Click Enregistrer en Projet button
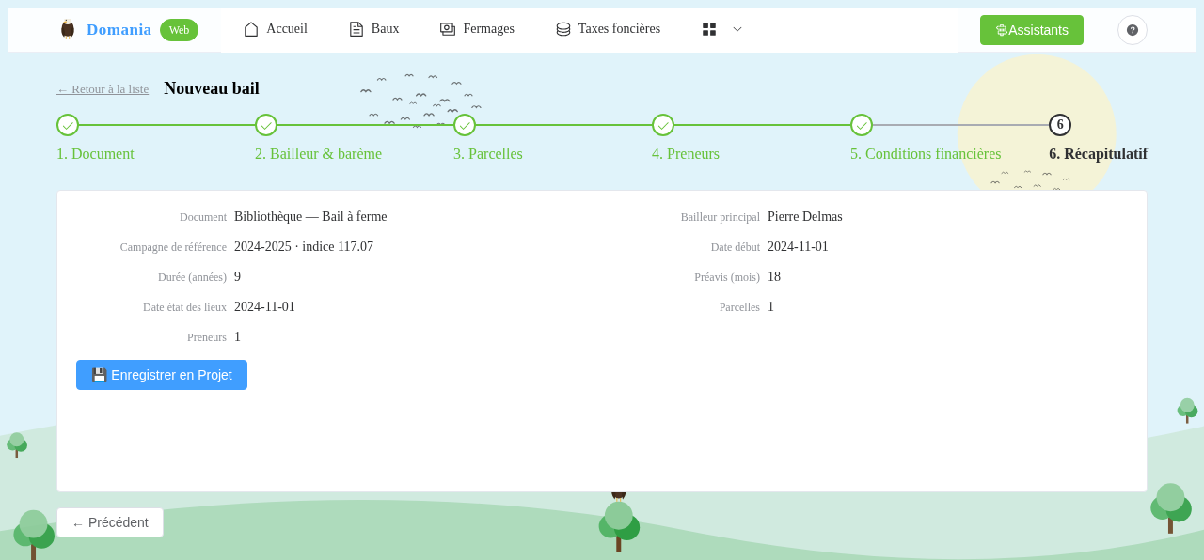Image resolution: width=1204 pixels, height=560 pixels. (162, 375)
